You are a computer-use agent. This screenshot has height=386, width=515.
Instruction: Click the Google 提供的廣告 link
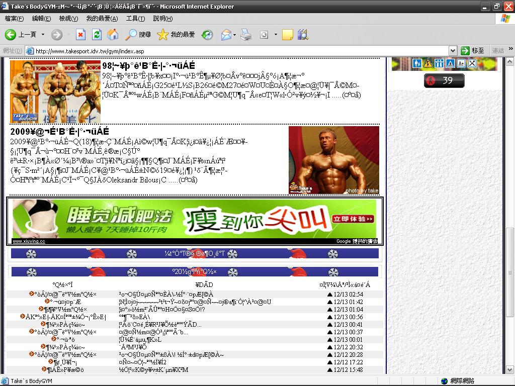pyautogui.click(x=357, y=241)
